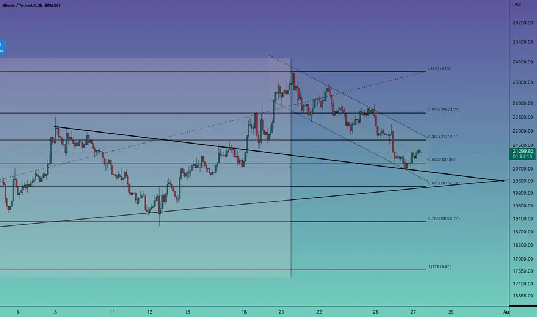Click the 26200.00 price scale label
This screenshot has height=317, width=537.
pos(523,23)
